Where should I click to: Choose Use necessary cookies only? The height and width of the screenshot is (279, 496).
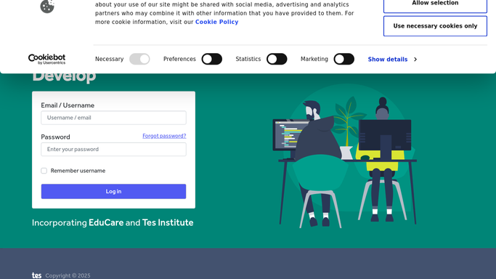coord(435,26)
